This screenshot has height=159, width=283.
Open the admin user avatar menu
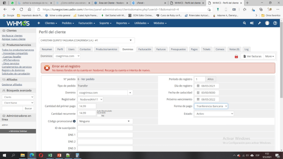click(x=267, y=23)
